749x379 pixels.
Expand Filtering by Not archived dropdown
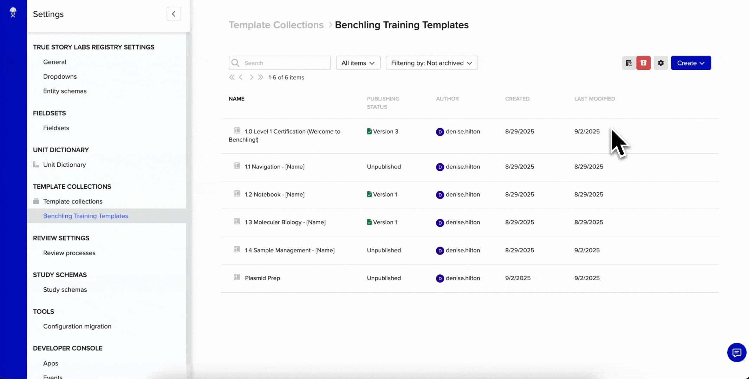coord(431,63)
